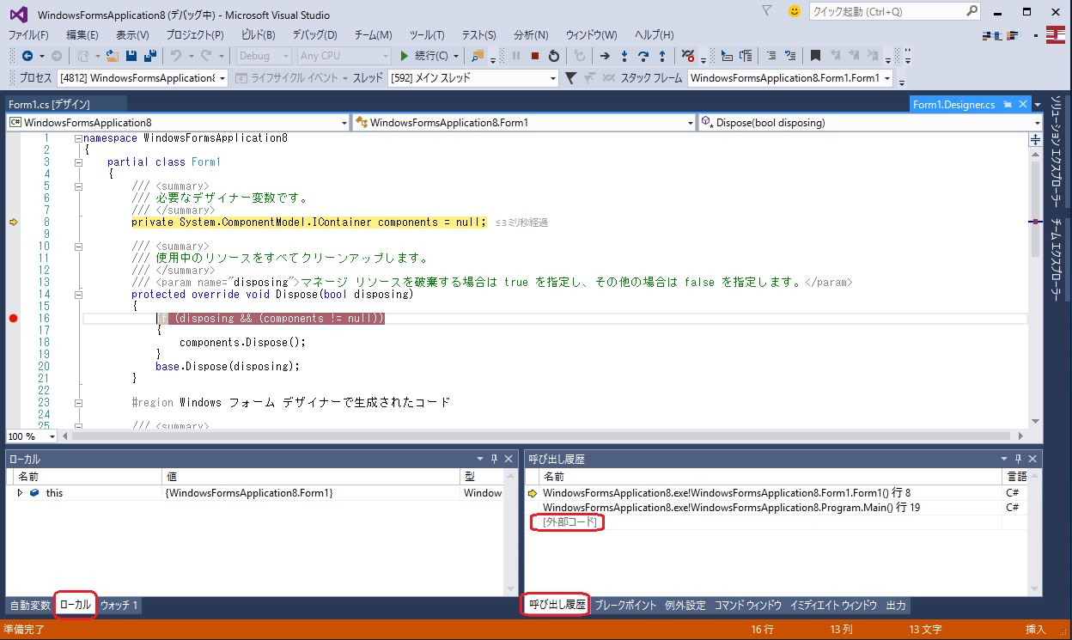Close the Locals (ローカル) panel
Viewport: 1072px width, 640px height.
click(x=509, y=460)
